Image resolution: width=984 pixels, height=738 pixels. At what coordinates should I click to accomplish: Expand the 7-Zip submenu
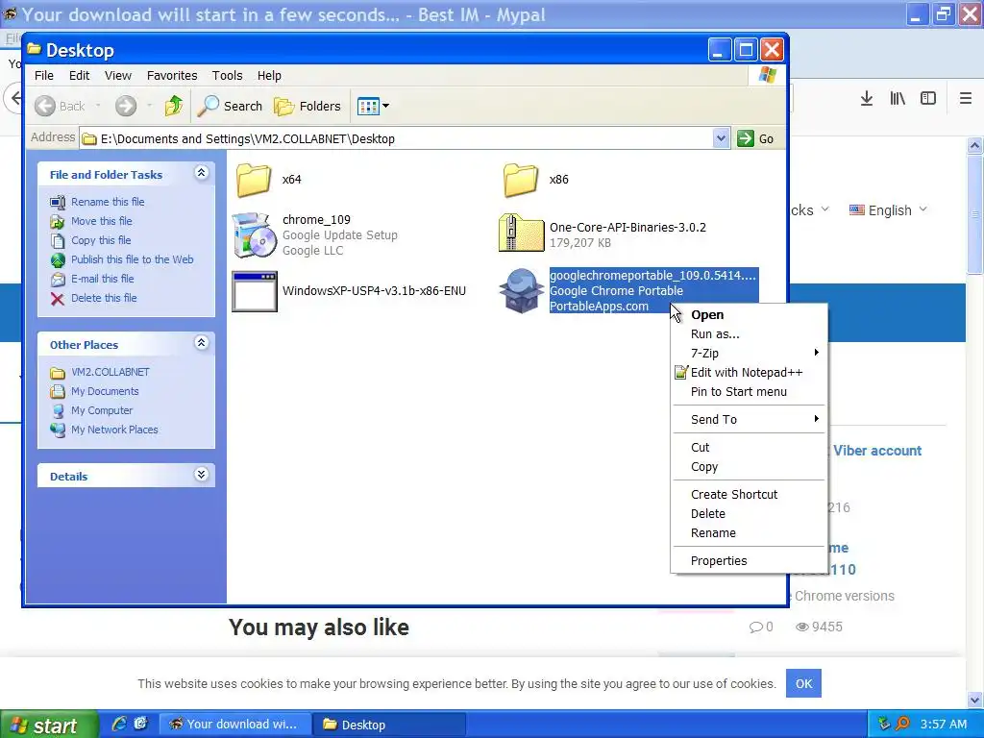click(750, 354)
